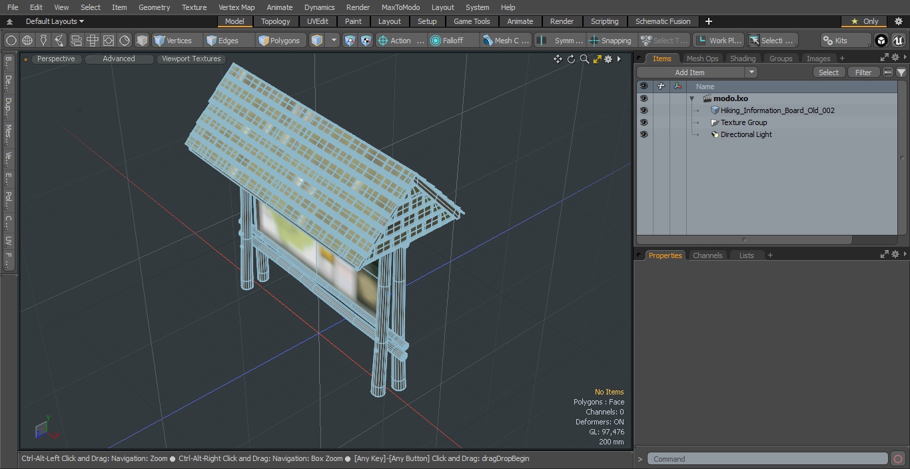Image resolution: width=910 pixels, height=469 pixels.
Task: Click the Viewport Textures shading button
Action: (191, 59)
